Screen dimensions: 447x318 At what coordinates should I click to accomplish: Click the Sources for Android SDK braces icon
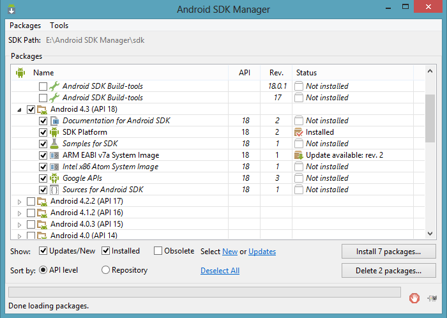click(54, 190)
